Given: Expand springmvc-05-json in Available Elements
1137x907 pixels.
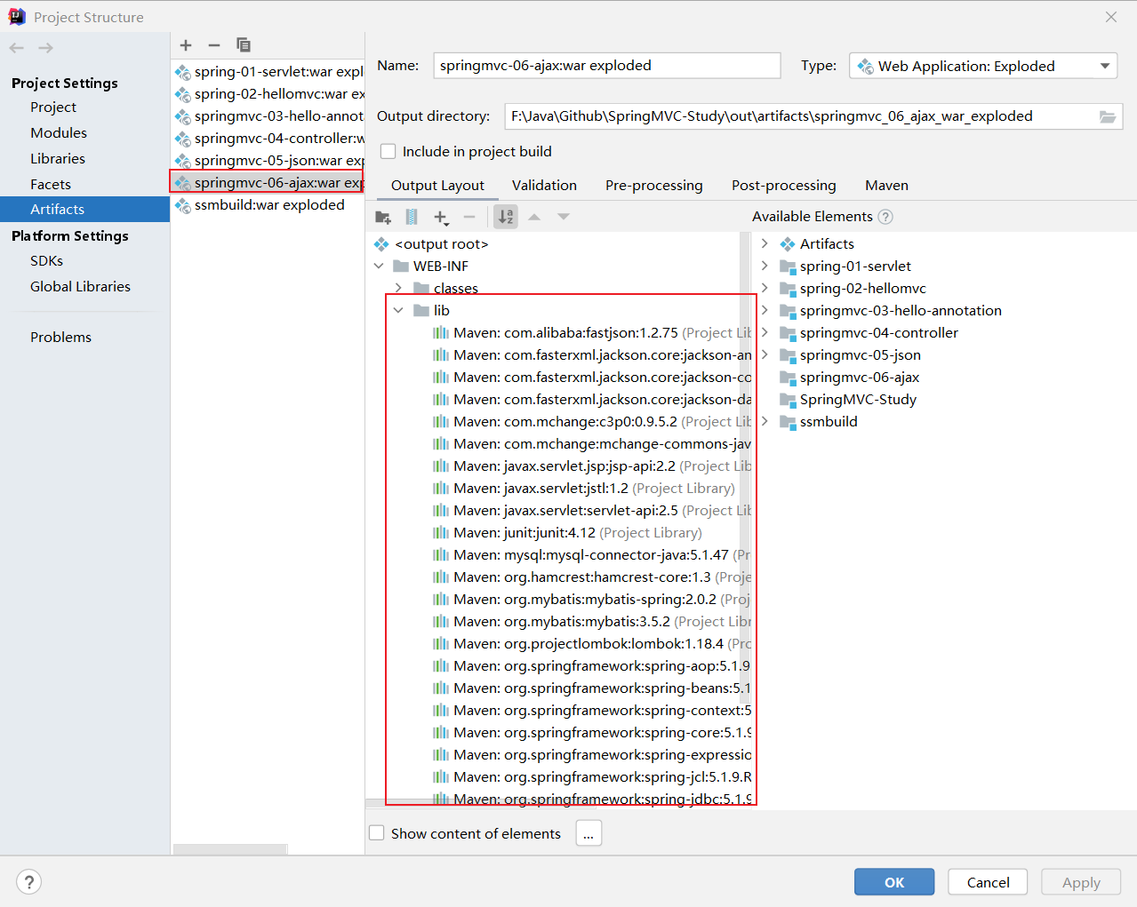Looking at the screenshot, I should [765, 354].
